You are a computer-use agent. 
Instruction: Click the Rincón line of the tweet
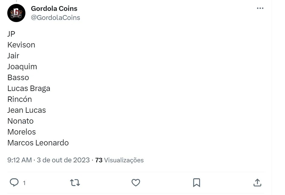click(20, 99)
